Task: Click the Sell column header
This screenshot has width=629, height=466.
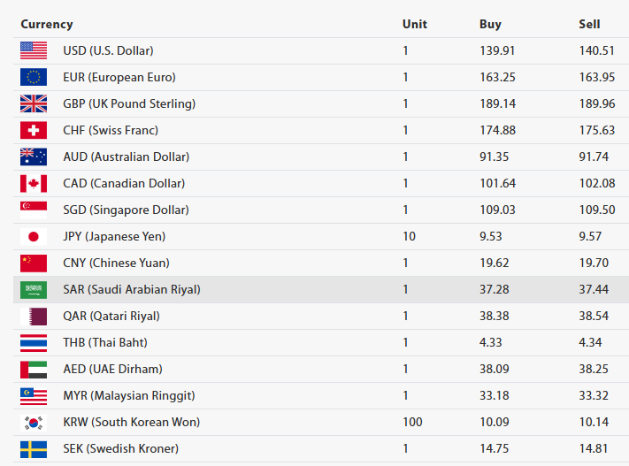Action: click(x=589, y=24)
